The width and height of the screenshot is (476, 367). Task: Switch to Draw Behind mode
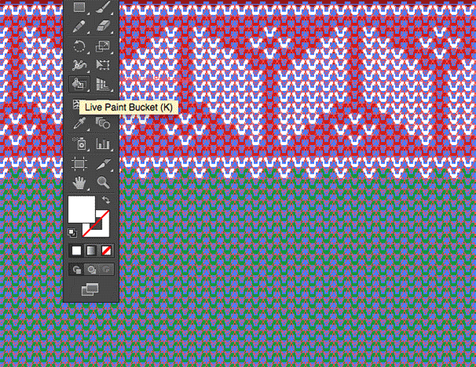click(91, 270)
